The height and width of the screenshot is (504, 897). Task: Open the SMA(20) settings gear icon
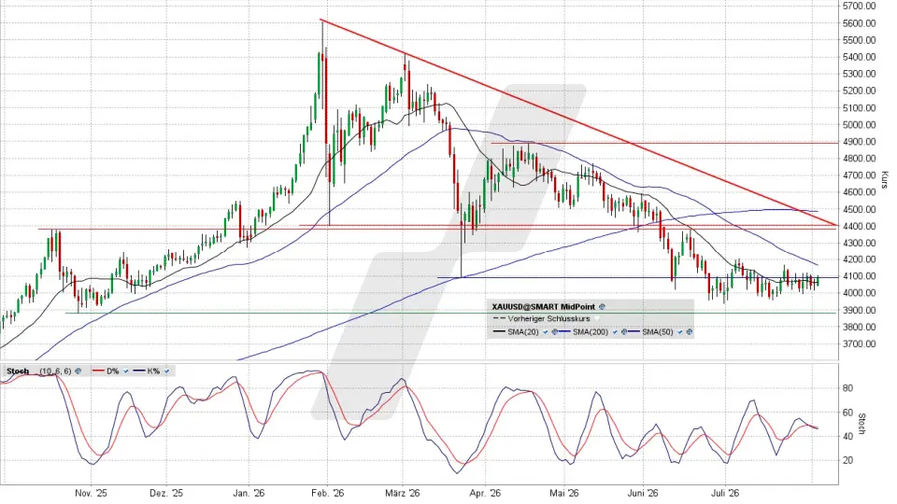(x=554, y=332)
